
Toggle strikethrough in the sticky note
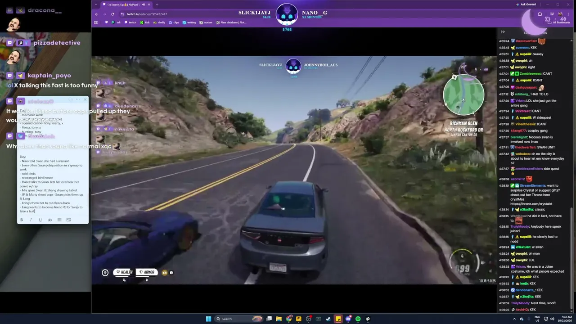tap(49, 220)
